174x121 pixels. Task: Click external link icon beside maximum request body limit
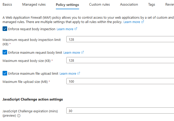tap(82, 52)
